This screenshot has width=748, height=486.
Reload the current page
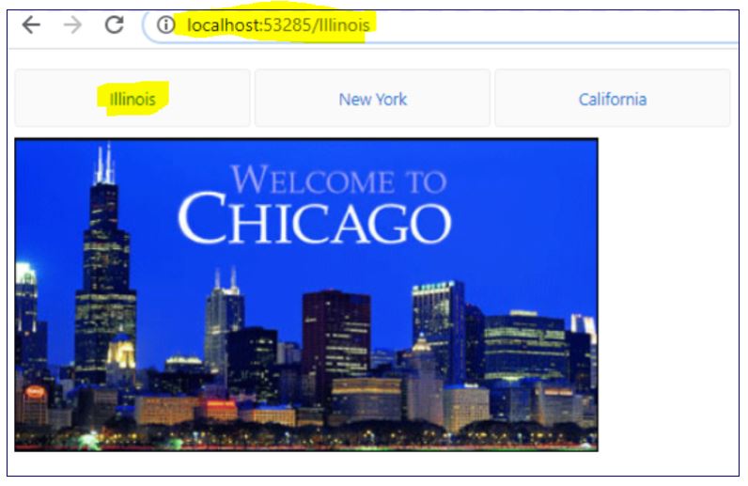point(114,25)
